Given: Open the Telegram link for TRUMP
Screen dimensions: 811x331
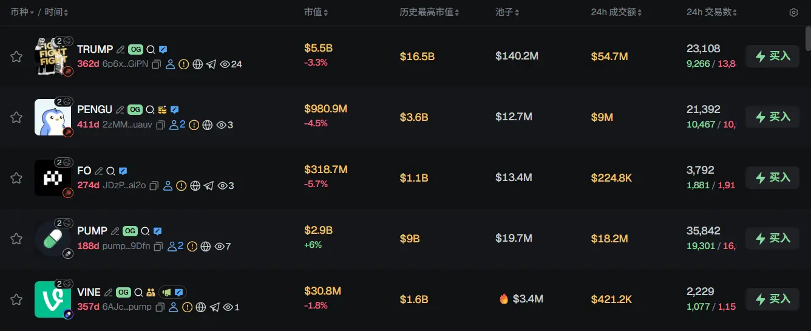Looking at the screenshot, I should (211, 64).
